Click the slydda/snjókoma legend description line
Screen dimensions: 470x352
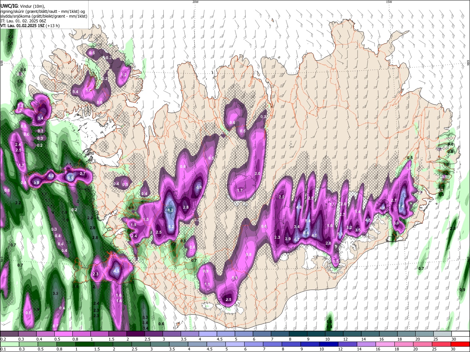tap(44, 16)
